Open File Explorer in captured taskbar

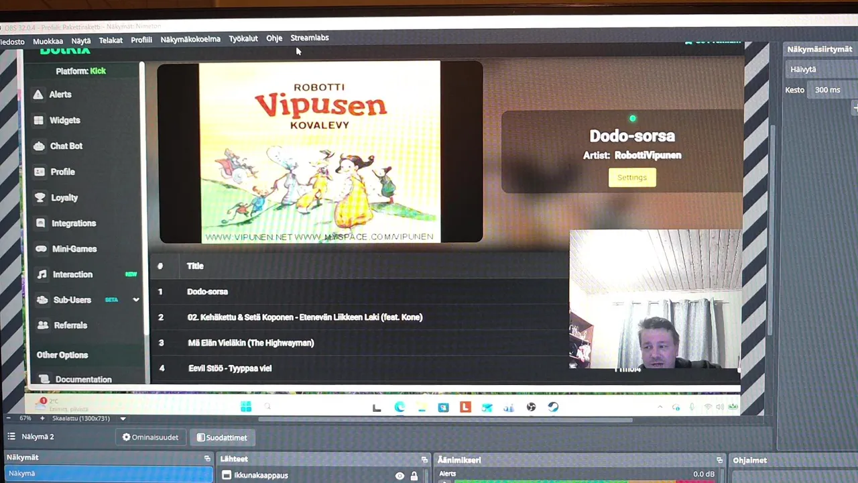421,407
